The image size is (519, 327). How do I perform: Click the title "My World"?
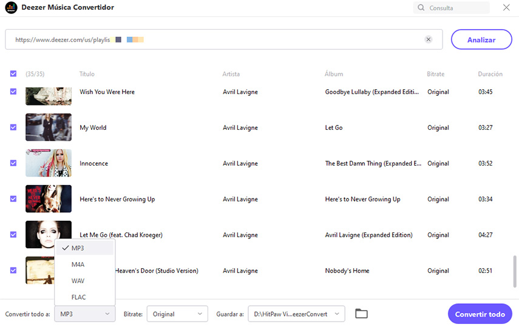93,127
